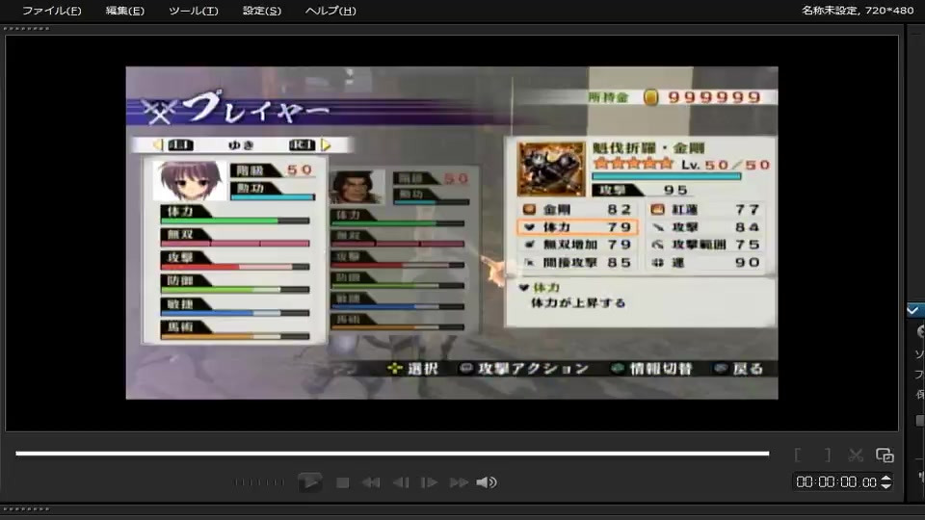925x520 pixels.
Task: Click the 選択 label in video
Action: point(422,369)
